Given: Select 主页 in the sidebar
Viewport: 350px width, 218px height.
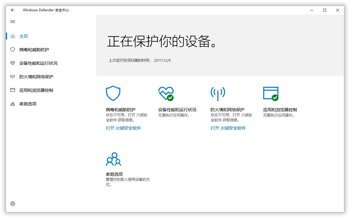Looking at the screenshot, I should coord(24,36).
